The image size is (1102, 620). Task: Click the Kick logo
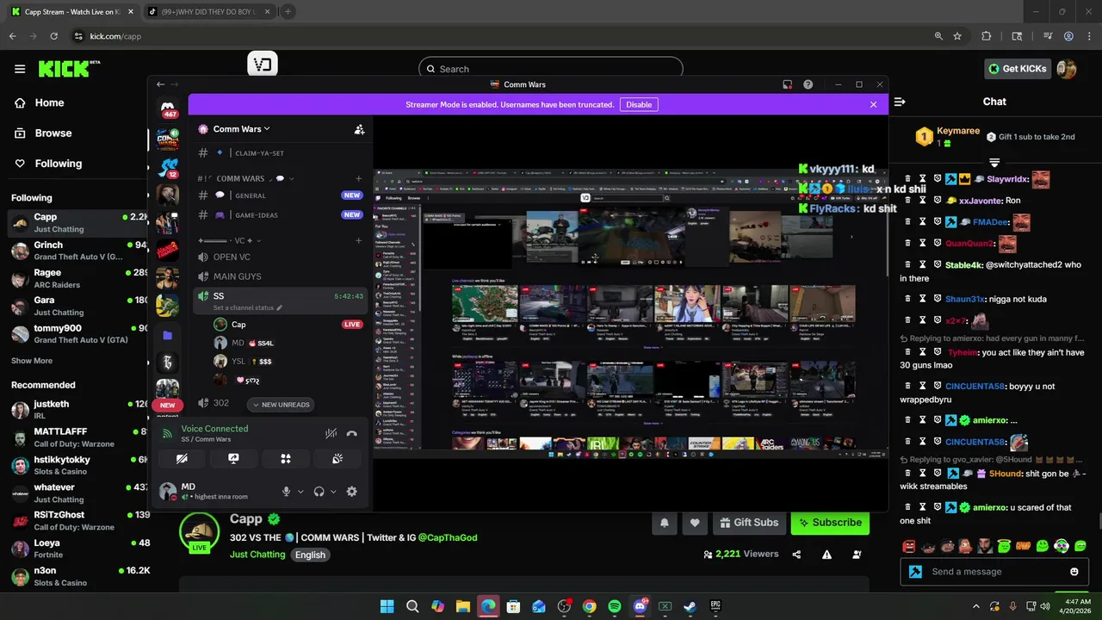coord(69,69)
